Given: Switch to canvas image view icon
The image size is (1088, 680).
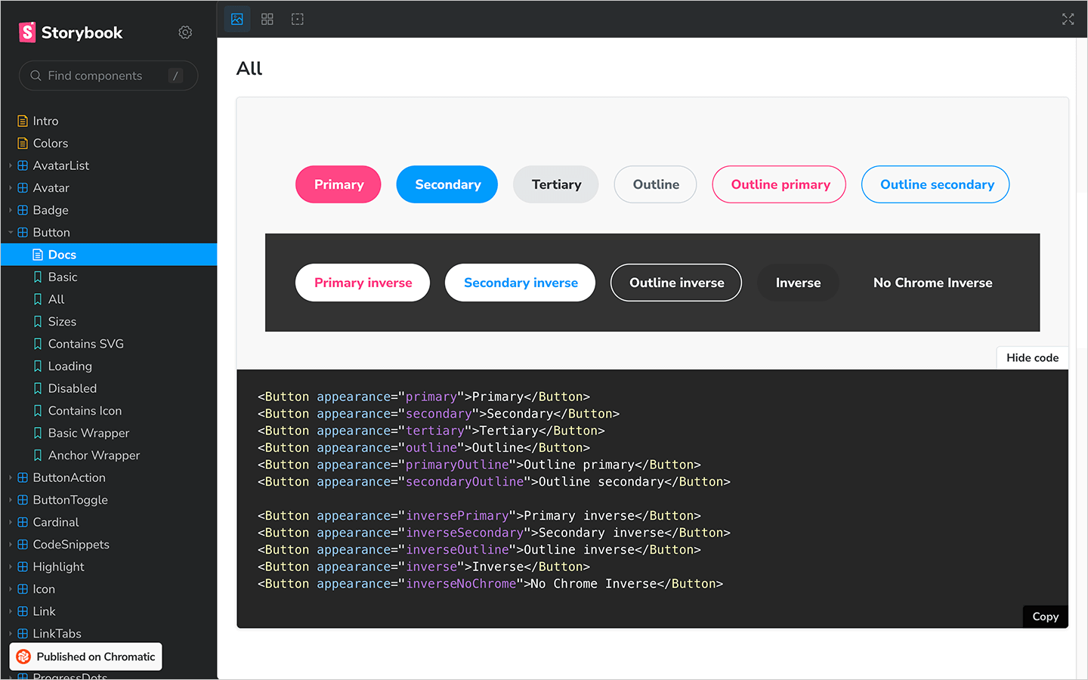Looking at the screenshot, I should [237, 19].
